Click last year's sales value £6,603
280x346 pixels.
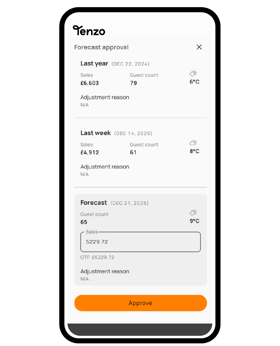[x=90, y=83]
